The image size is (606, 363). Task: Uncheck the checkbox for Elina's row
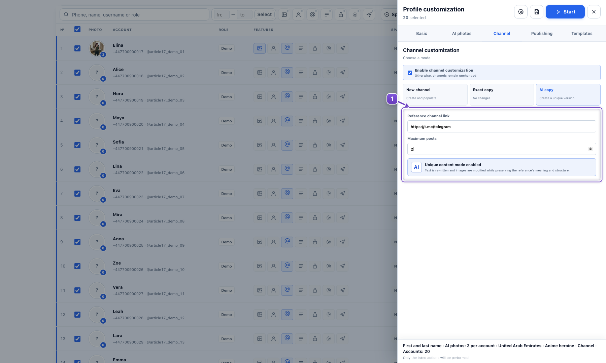pyautogui.click(x=77, y=48)
